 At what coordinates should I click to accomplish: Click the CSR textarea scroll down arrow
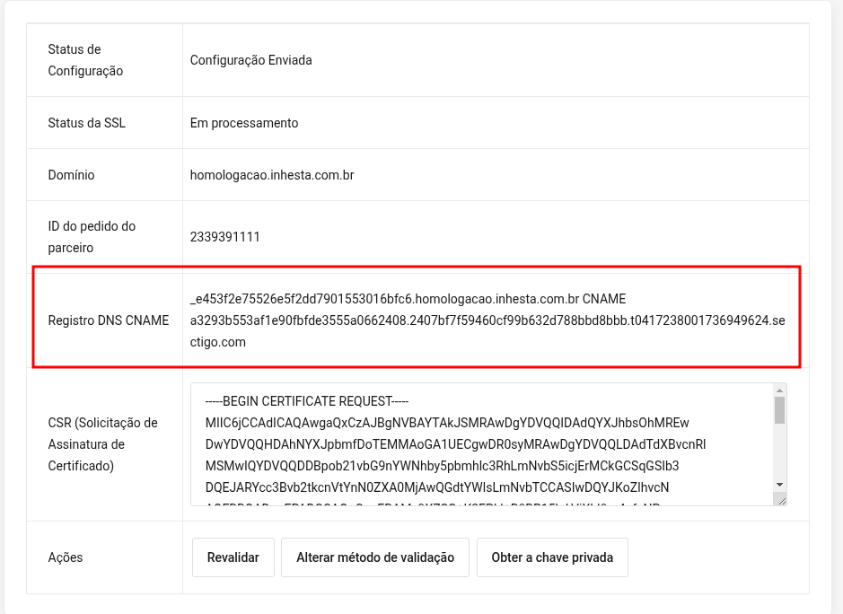(x=779, y=485)
